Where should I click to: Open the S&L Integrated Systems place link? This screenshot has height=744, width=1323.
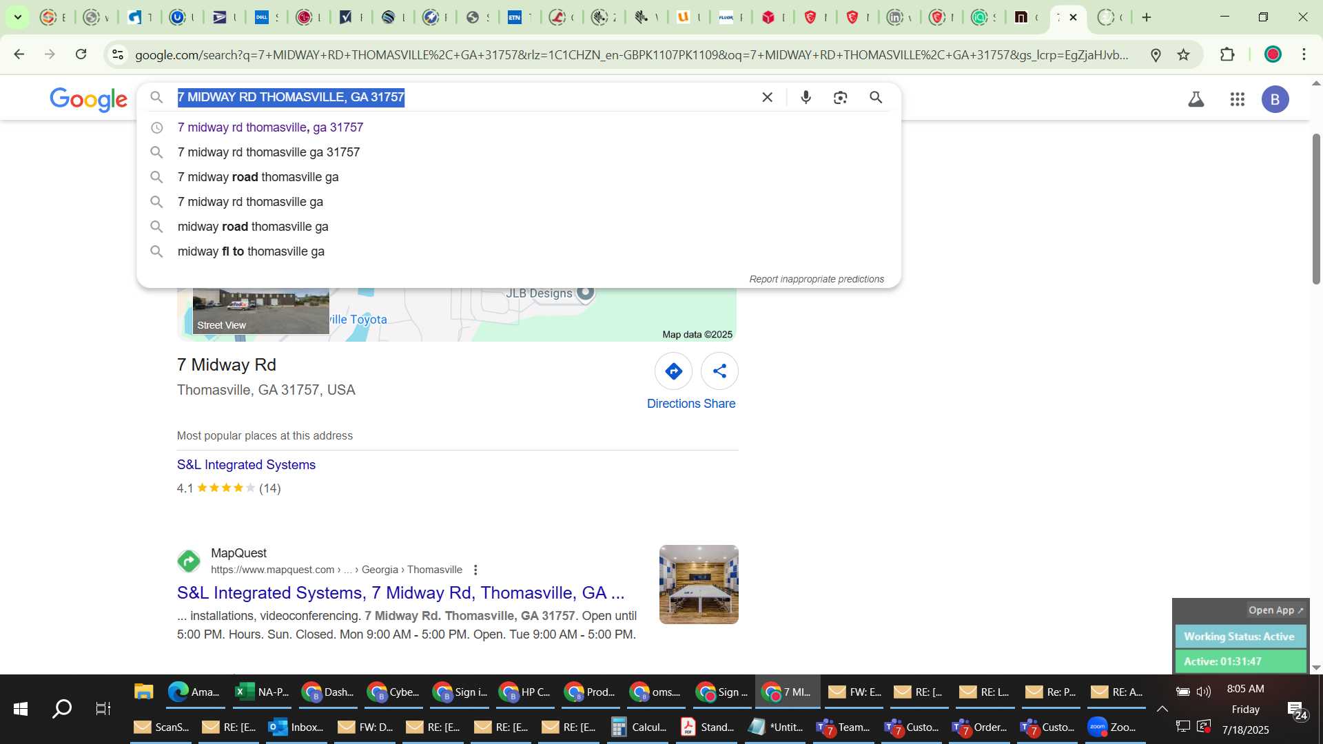click(x=246, y=465)
